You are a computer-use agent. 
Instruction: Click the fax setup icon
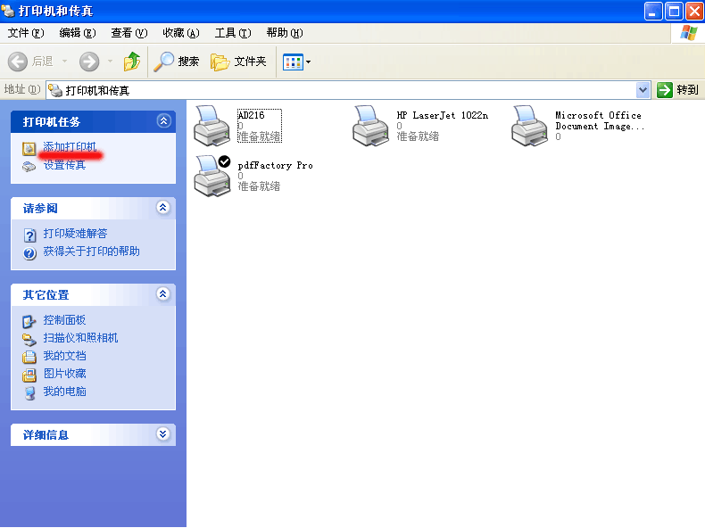29,167
